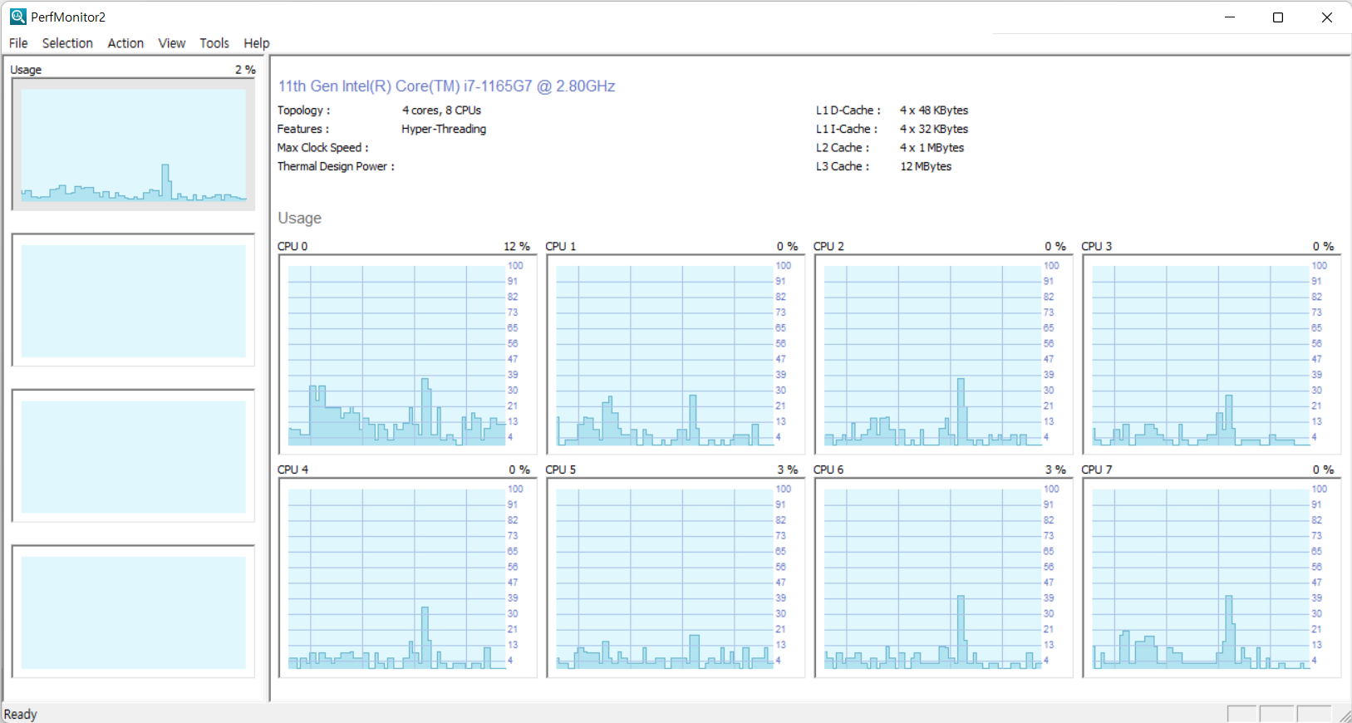Click the CPU 1 usage graph

coord(676,355)
